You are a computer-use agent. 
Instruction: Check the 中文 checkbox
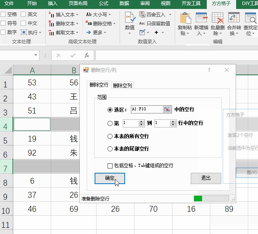(x=23, y=23)
